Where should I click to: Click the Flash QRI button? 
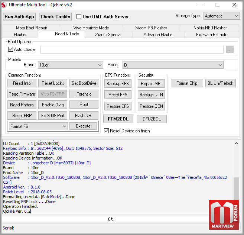click(84, 116)
